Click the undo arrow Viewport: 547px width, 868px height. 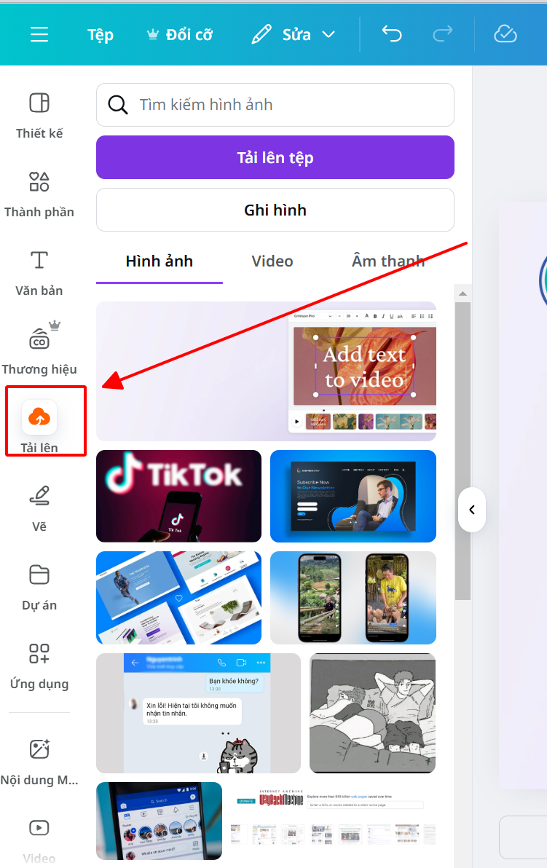(392, 34)
